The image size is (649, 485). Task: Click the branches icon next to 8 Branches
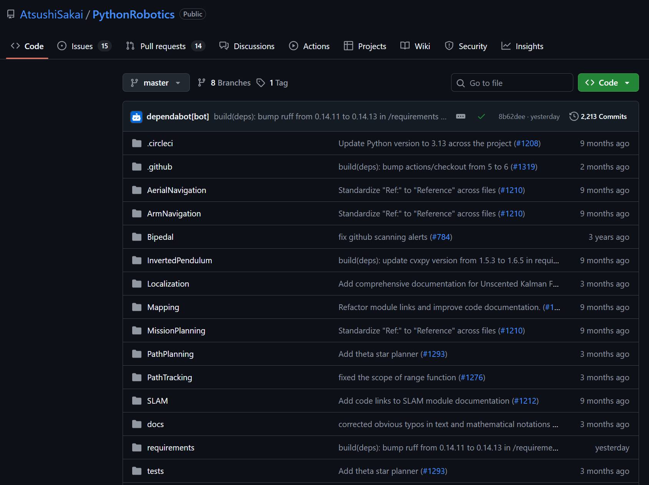pos(202,82)
